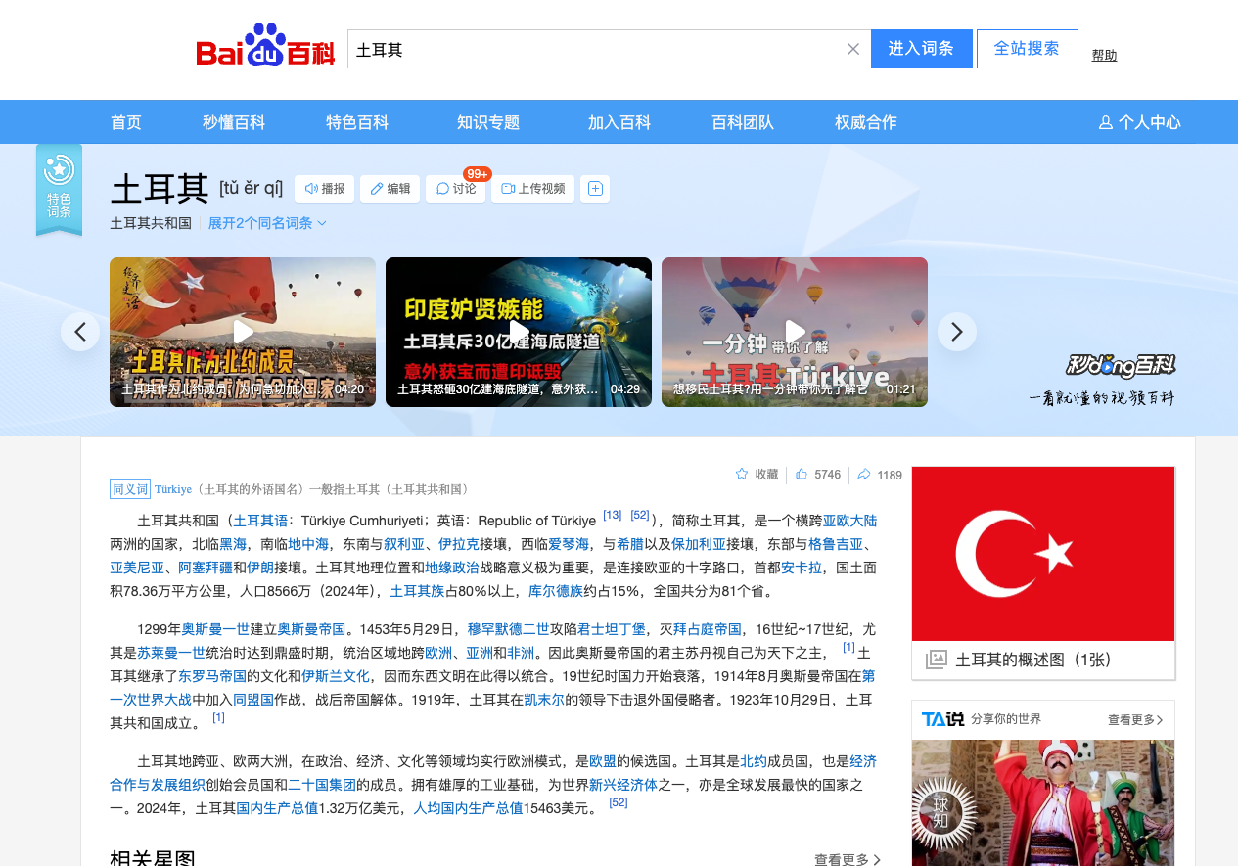Open the 叙利亚 link
1238x866 pixels.
pos(404,544)
